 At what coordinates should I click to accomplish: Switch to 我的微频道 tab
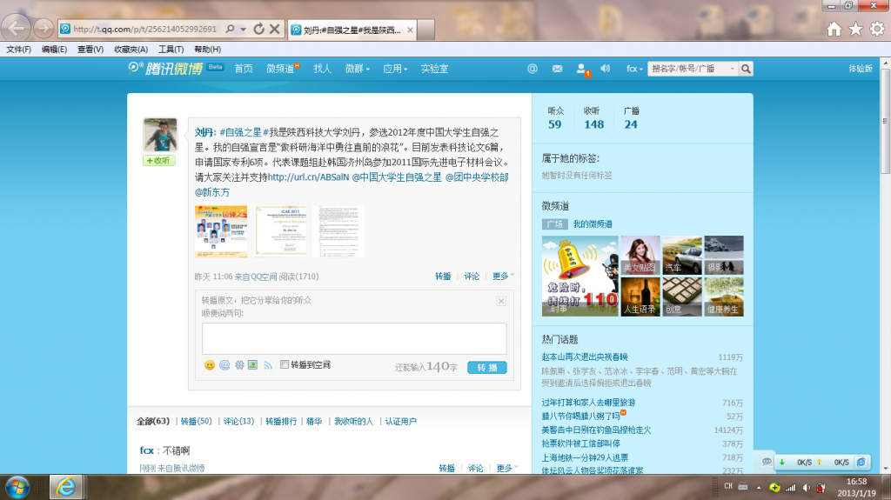[592, 223]
